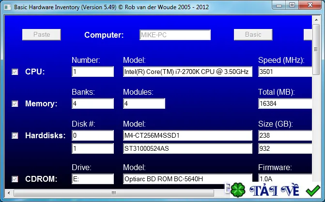Click the horizontal scroll left arrow
This screenshot has width=325, height=202.
(x=9, y=193)
